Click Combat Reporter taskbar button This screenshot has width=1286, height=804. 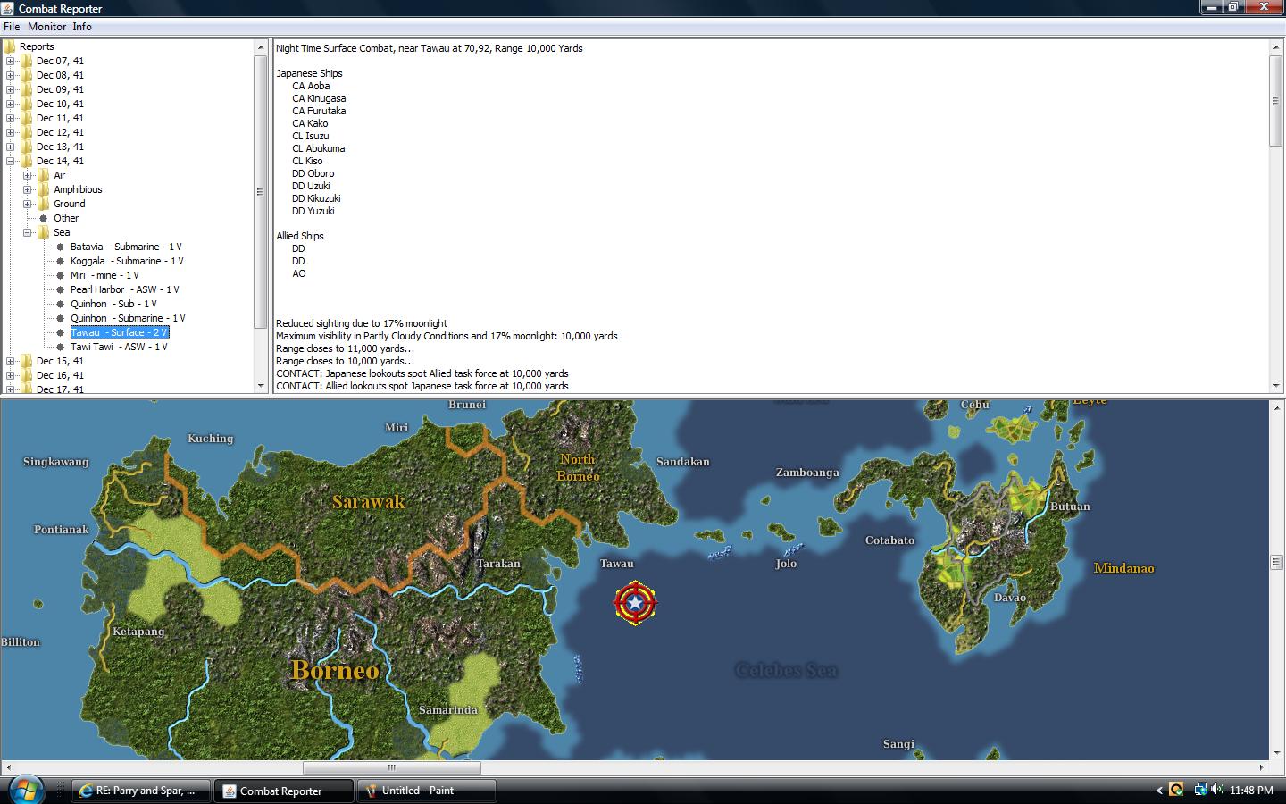tap(283, 791)
